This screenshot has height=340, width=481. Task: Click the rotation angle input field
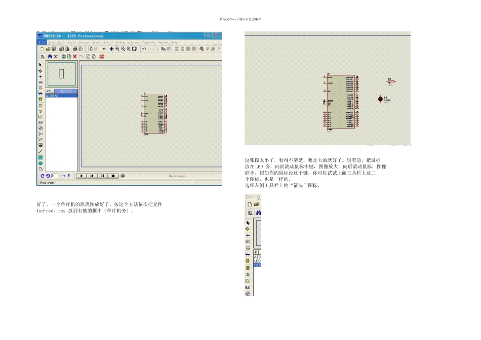55,176
